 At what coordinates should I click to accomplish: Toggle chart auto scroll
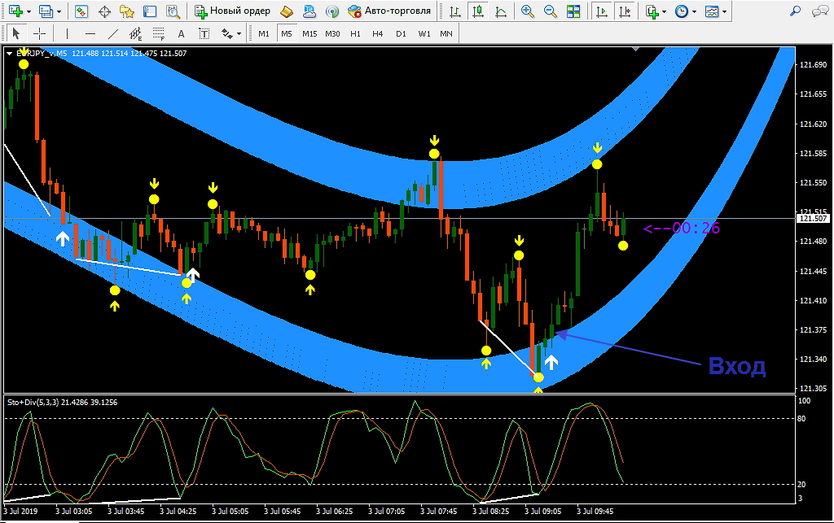(602, 11)
